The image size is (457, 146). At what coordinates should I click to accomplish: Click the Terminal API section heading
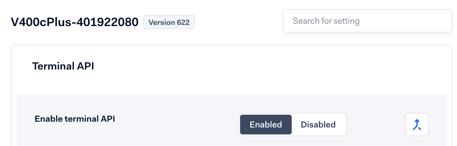[63, 66]
